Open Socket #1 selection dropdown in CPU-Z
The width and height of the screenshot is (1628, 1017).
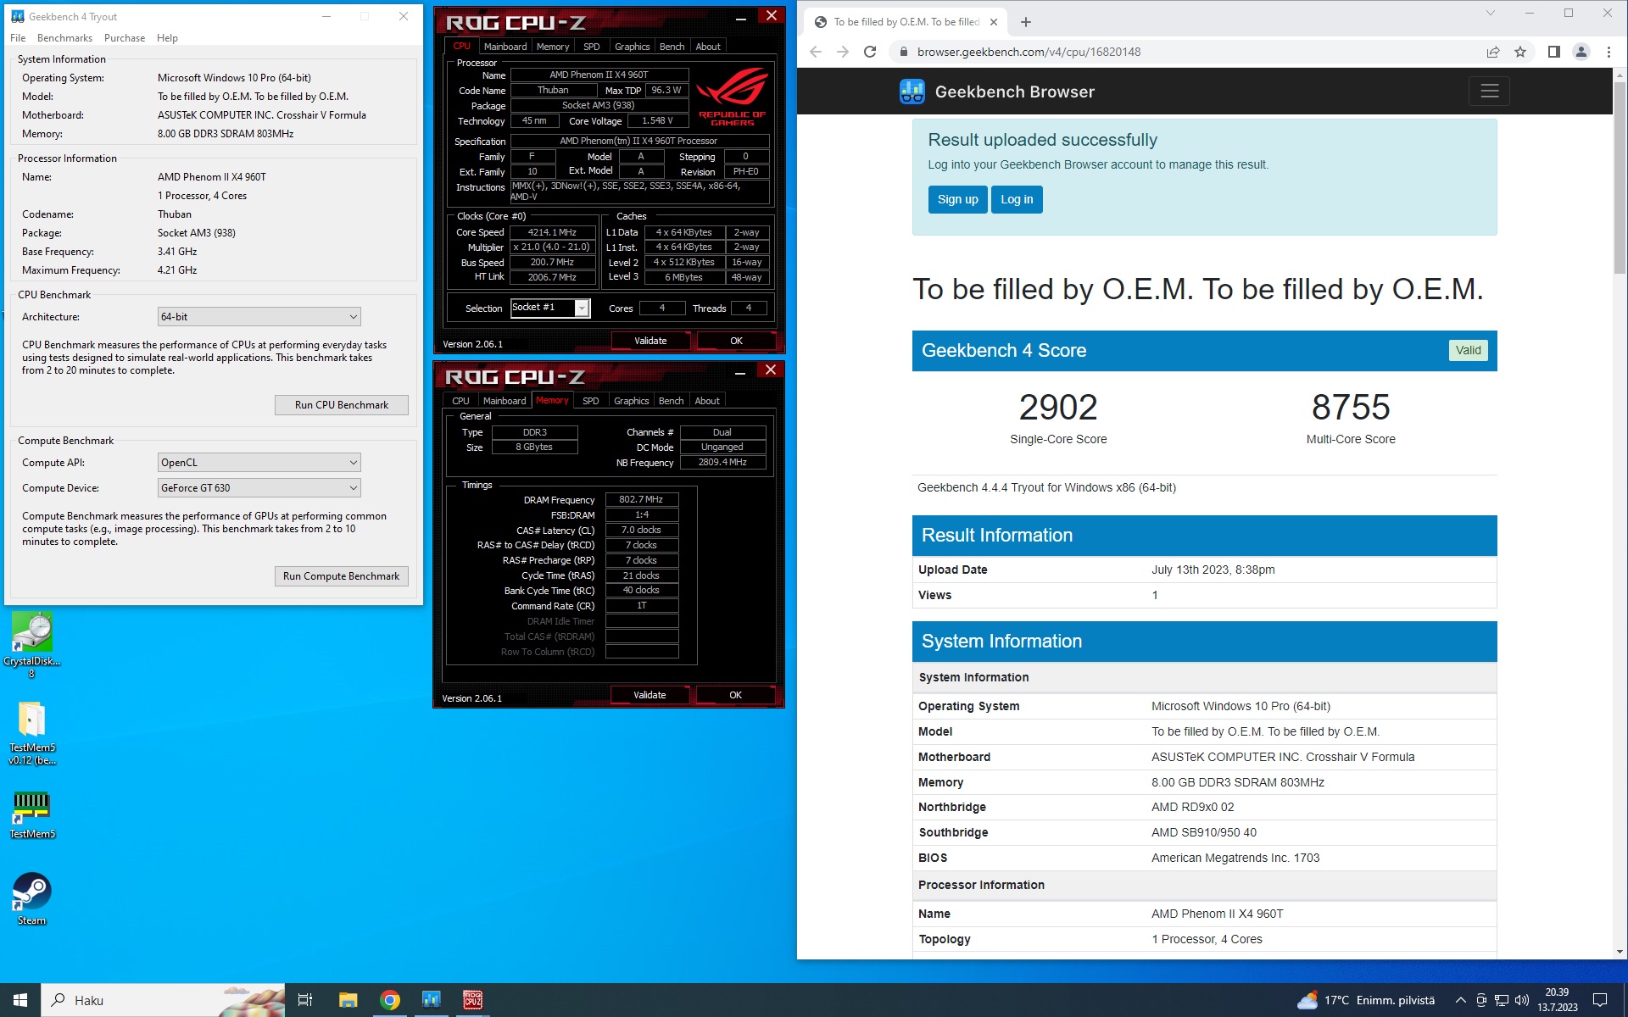coord(550,308)
